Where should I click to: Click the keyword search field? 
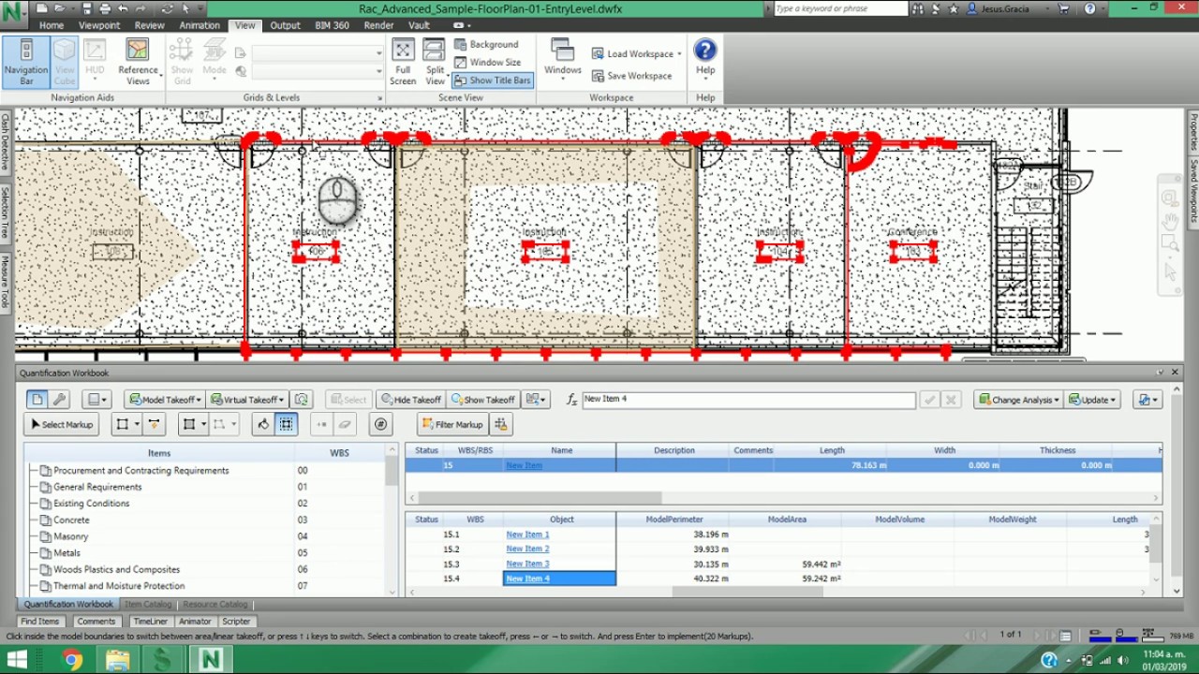pyautogui.click(x=840, y=8)
